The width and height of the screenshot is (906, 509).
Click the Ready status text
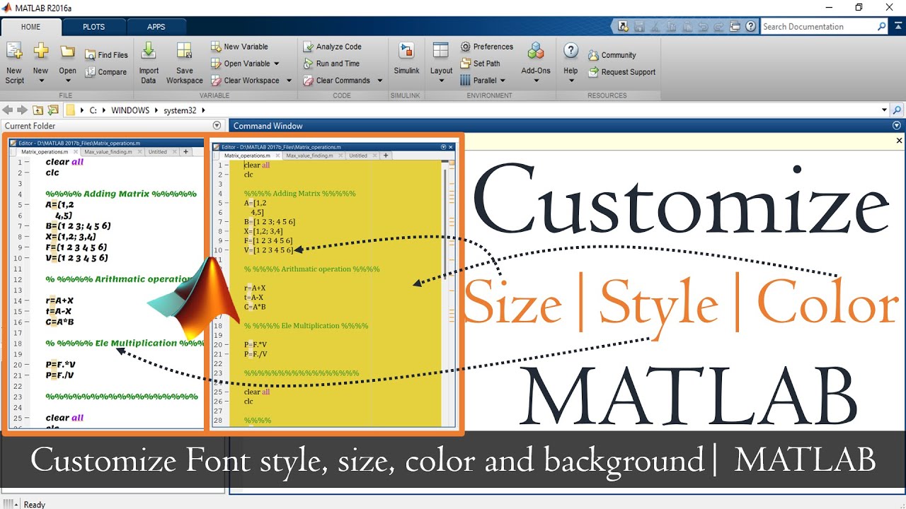point(35,504)
